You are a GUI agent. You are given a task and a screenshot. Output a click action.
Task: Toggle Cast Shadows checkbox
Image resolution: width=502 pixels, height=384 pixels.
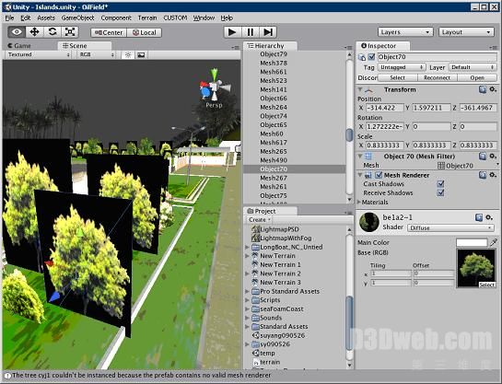440,183
